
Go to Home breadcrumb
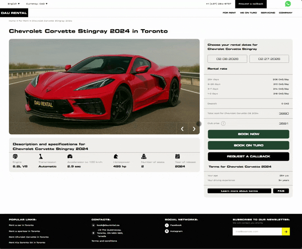click(x=12, y=21)
